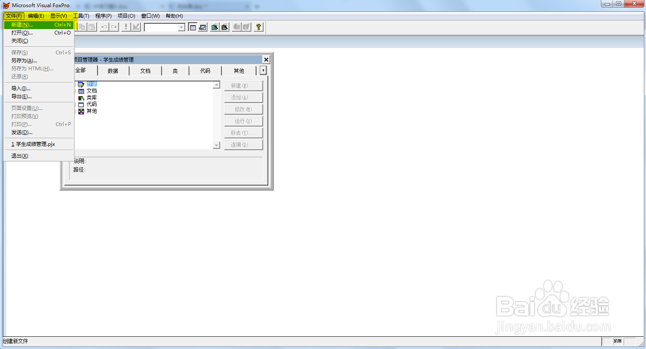The height and width of the screenshot is (349, 646).
Task: Click the NUM indicator in status bar
Action: [618, 341]
